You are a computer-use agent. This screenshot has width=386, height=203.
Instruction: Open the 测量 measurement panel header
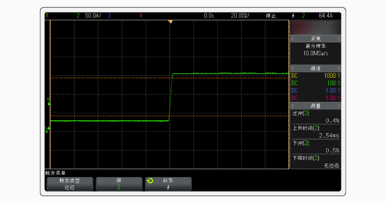coord(316,106)
